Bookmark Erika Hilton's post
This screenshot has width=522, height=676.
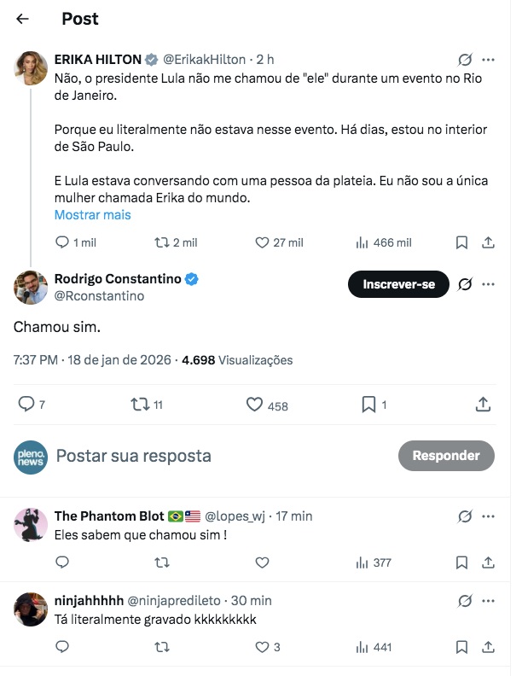(461, 242)
